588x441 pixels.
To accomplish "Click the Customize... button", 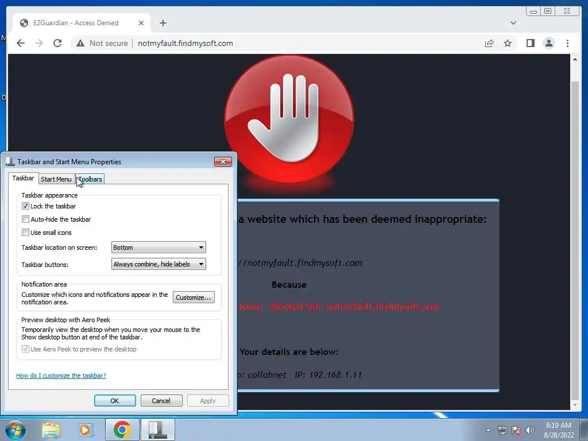I will pos(194,297).
